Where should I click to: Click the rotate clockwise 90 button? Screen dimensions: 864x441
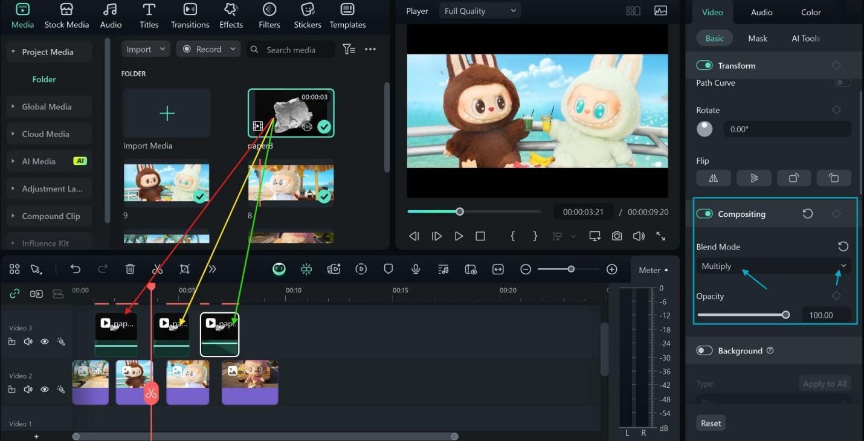(x=793, y=178)
